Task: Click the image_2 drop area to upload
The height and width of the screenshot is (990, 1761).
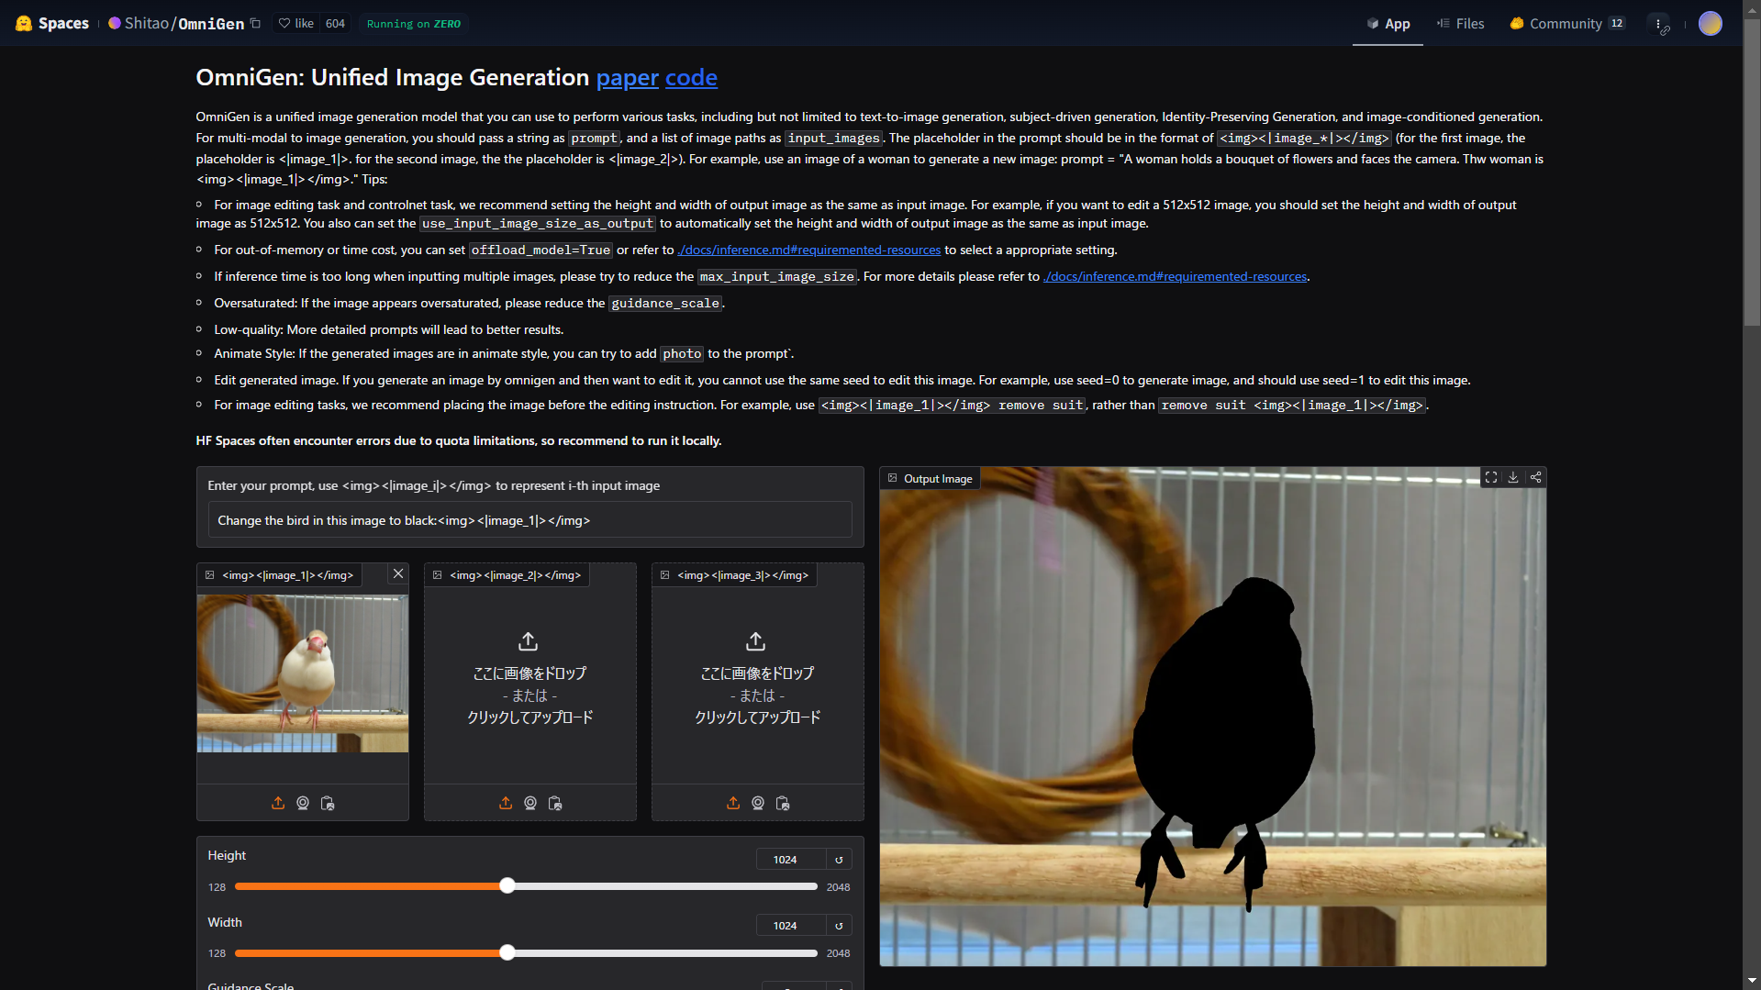Action: point(530,679)
